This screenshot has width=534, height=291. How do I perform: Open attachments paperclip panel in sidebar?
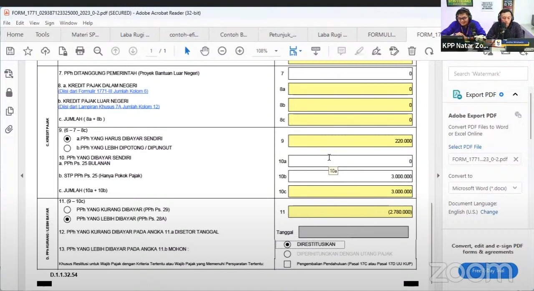pyautogui.click(x=9, y=129)
